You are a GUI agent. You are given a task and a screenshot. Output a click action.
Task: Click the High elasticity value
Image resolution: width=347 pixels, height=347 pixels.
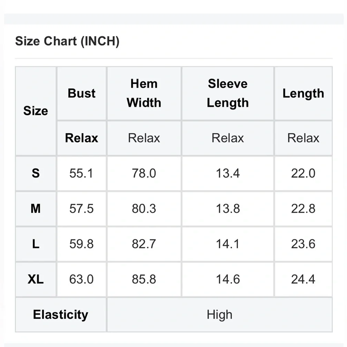(x=219, y=315)
